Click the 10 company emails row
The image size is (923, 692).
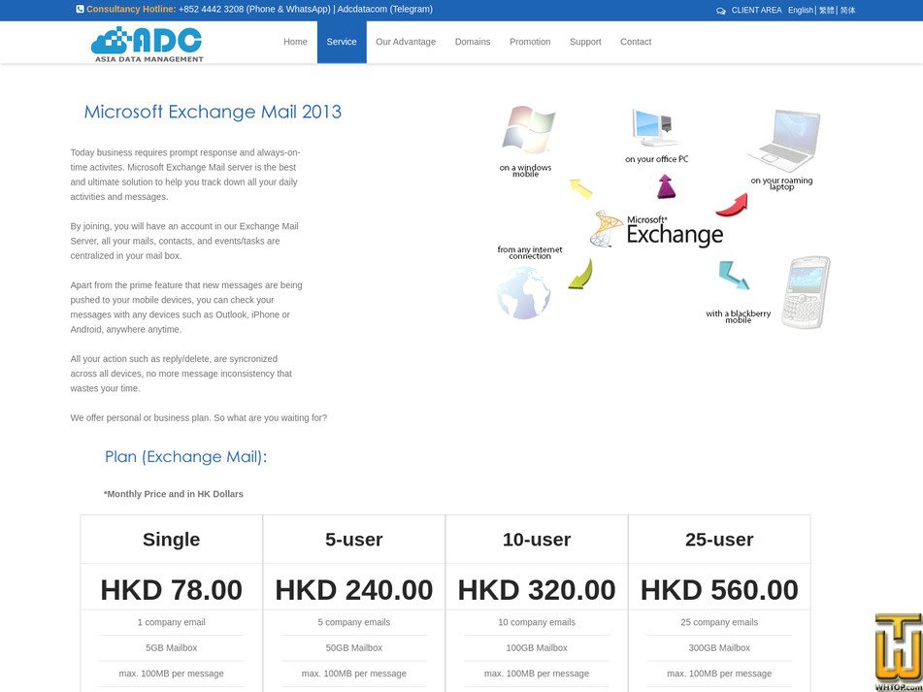point(537,622)
